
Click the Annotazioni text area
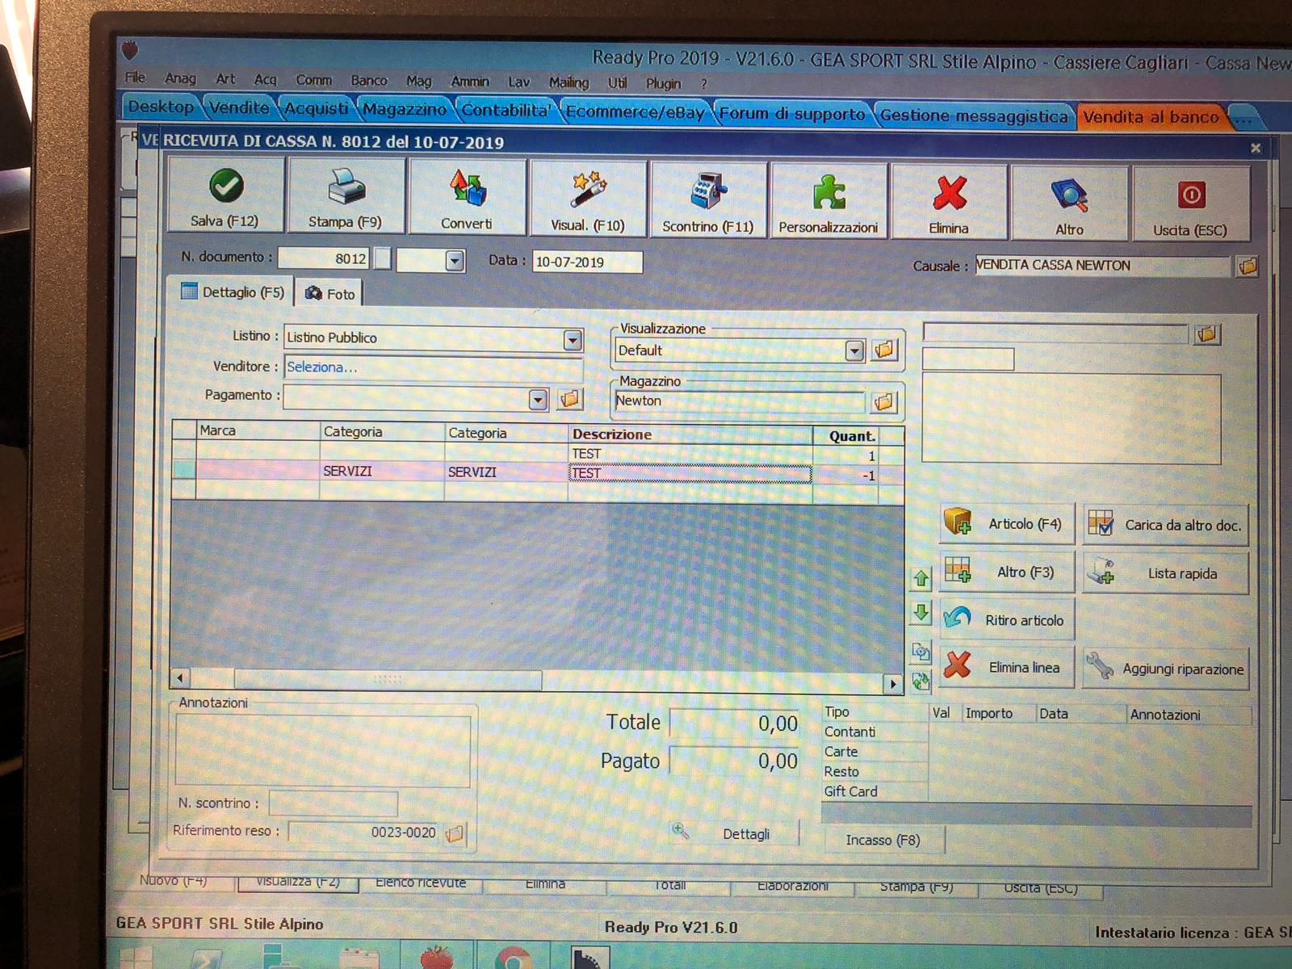[x=323, y=749]
